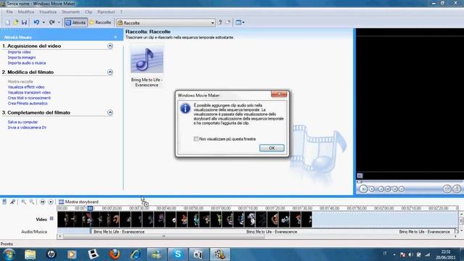The height and width of the screenshot is (261, 464).
Task: Toggle the Raccolte collections pane button
Action: coord(100,22)
